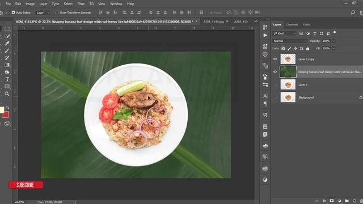
Task: Select the Eyedropper tool
Action: 7,43
